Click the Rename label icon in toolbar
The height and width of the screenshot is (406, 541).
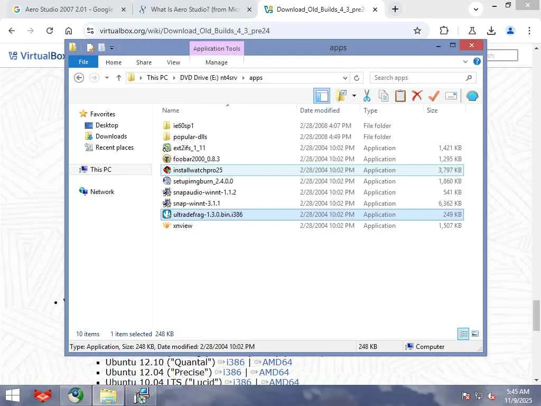pyautogui.click(x=451, y=96)
